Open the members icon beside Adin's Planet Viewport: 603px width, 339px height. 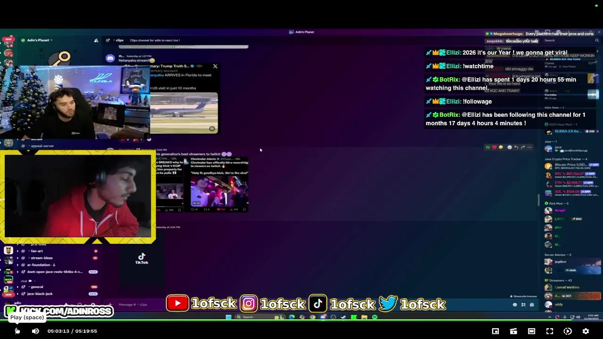pos(96,40)
